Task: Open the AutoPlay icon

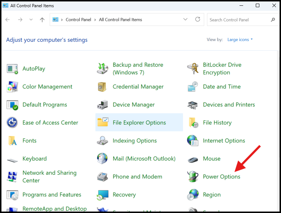Action: (x=12, y=69)
